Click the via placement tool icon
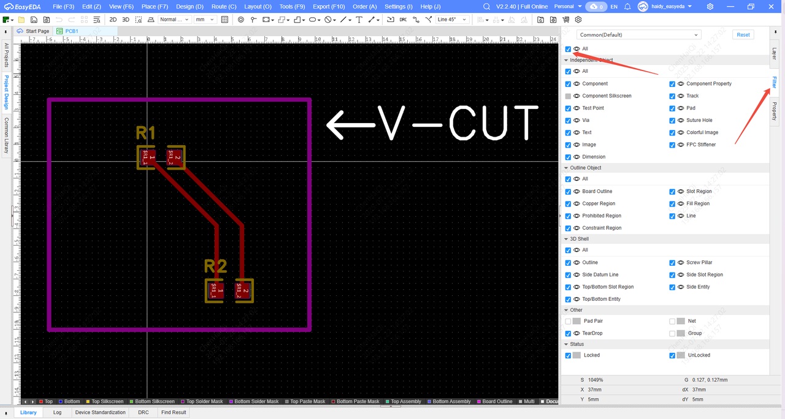The image size is (785, 419). point(240,20)
